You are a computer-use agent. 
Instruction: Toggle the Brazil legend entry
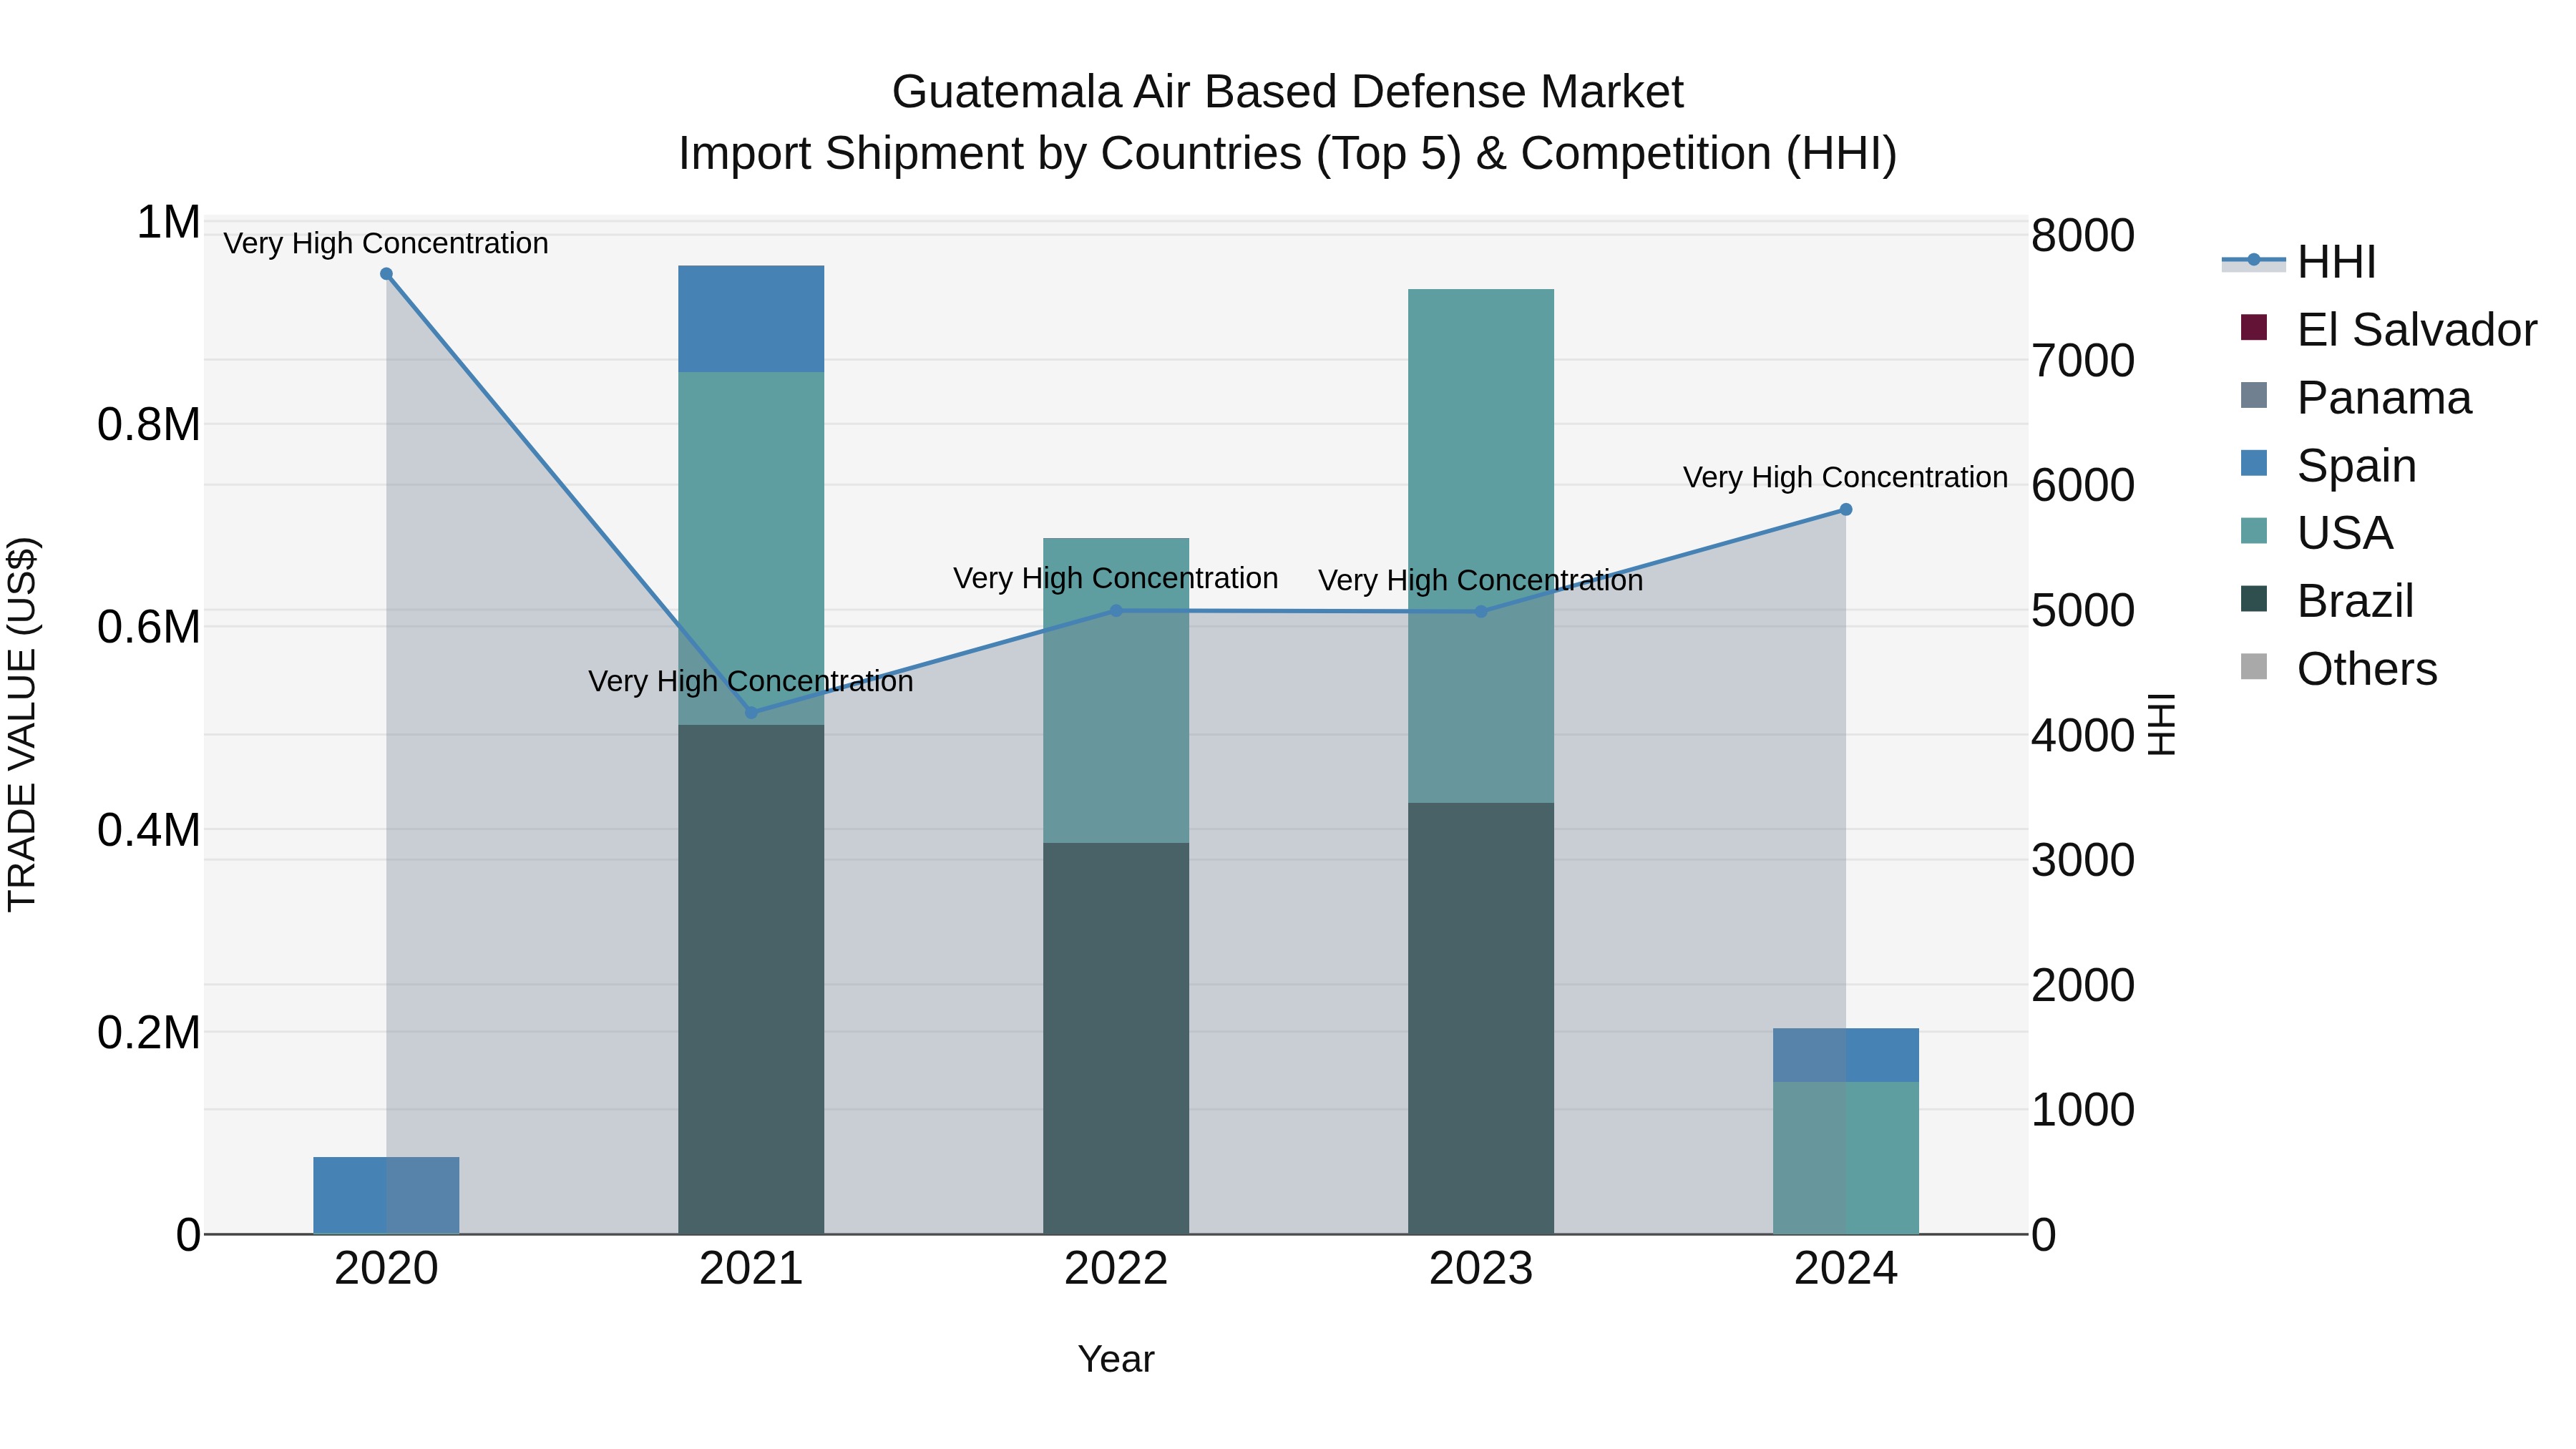pos(2327,601)
